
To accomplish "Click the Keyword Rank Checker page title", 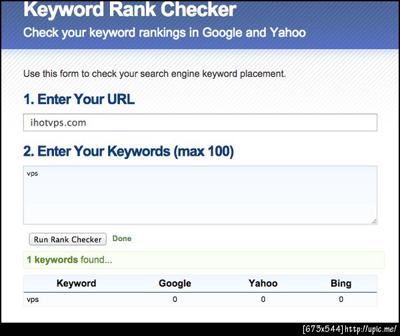I will pos(130,11).
